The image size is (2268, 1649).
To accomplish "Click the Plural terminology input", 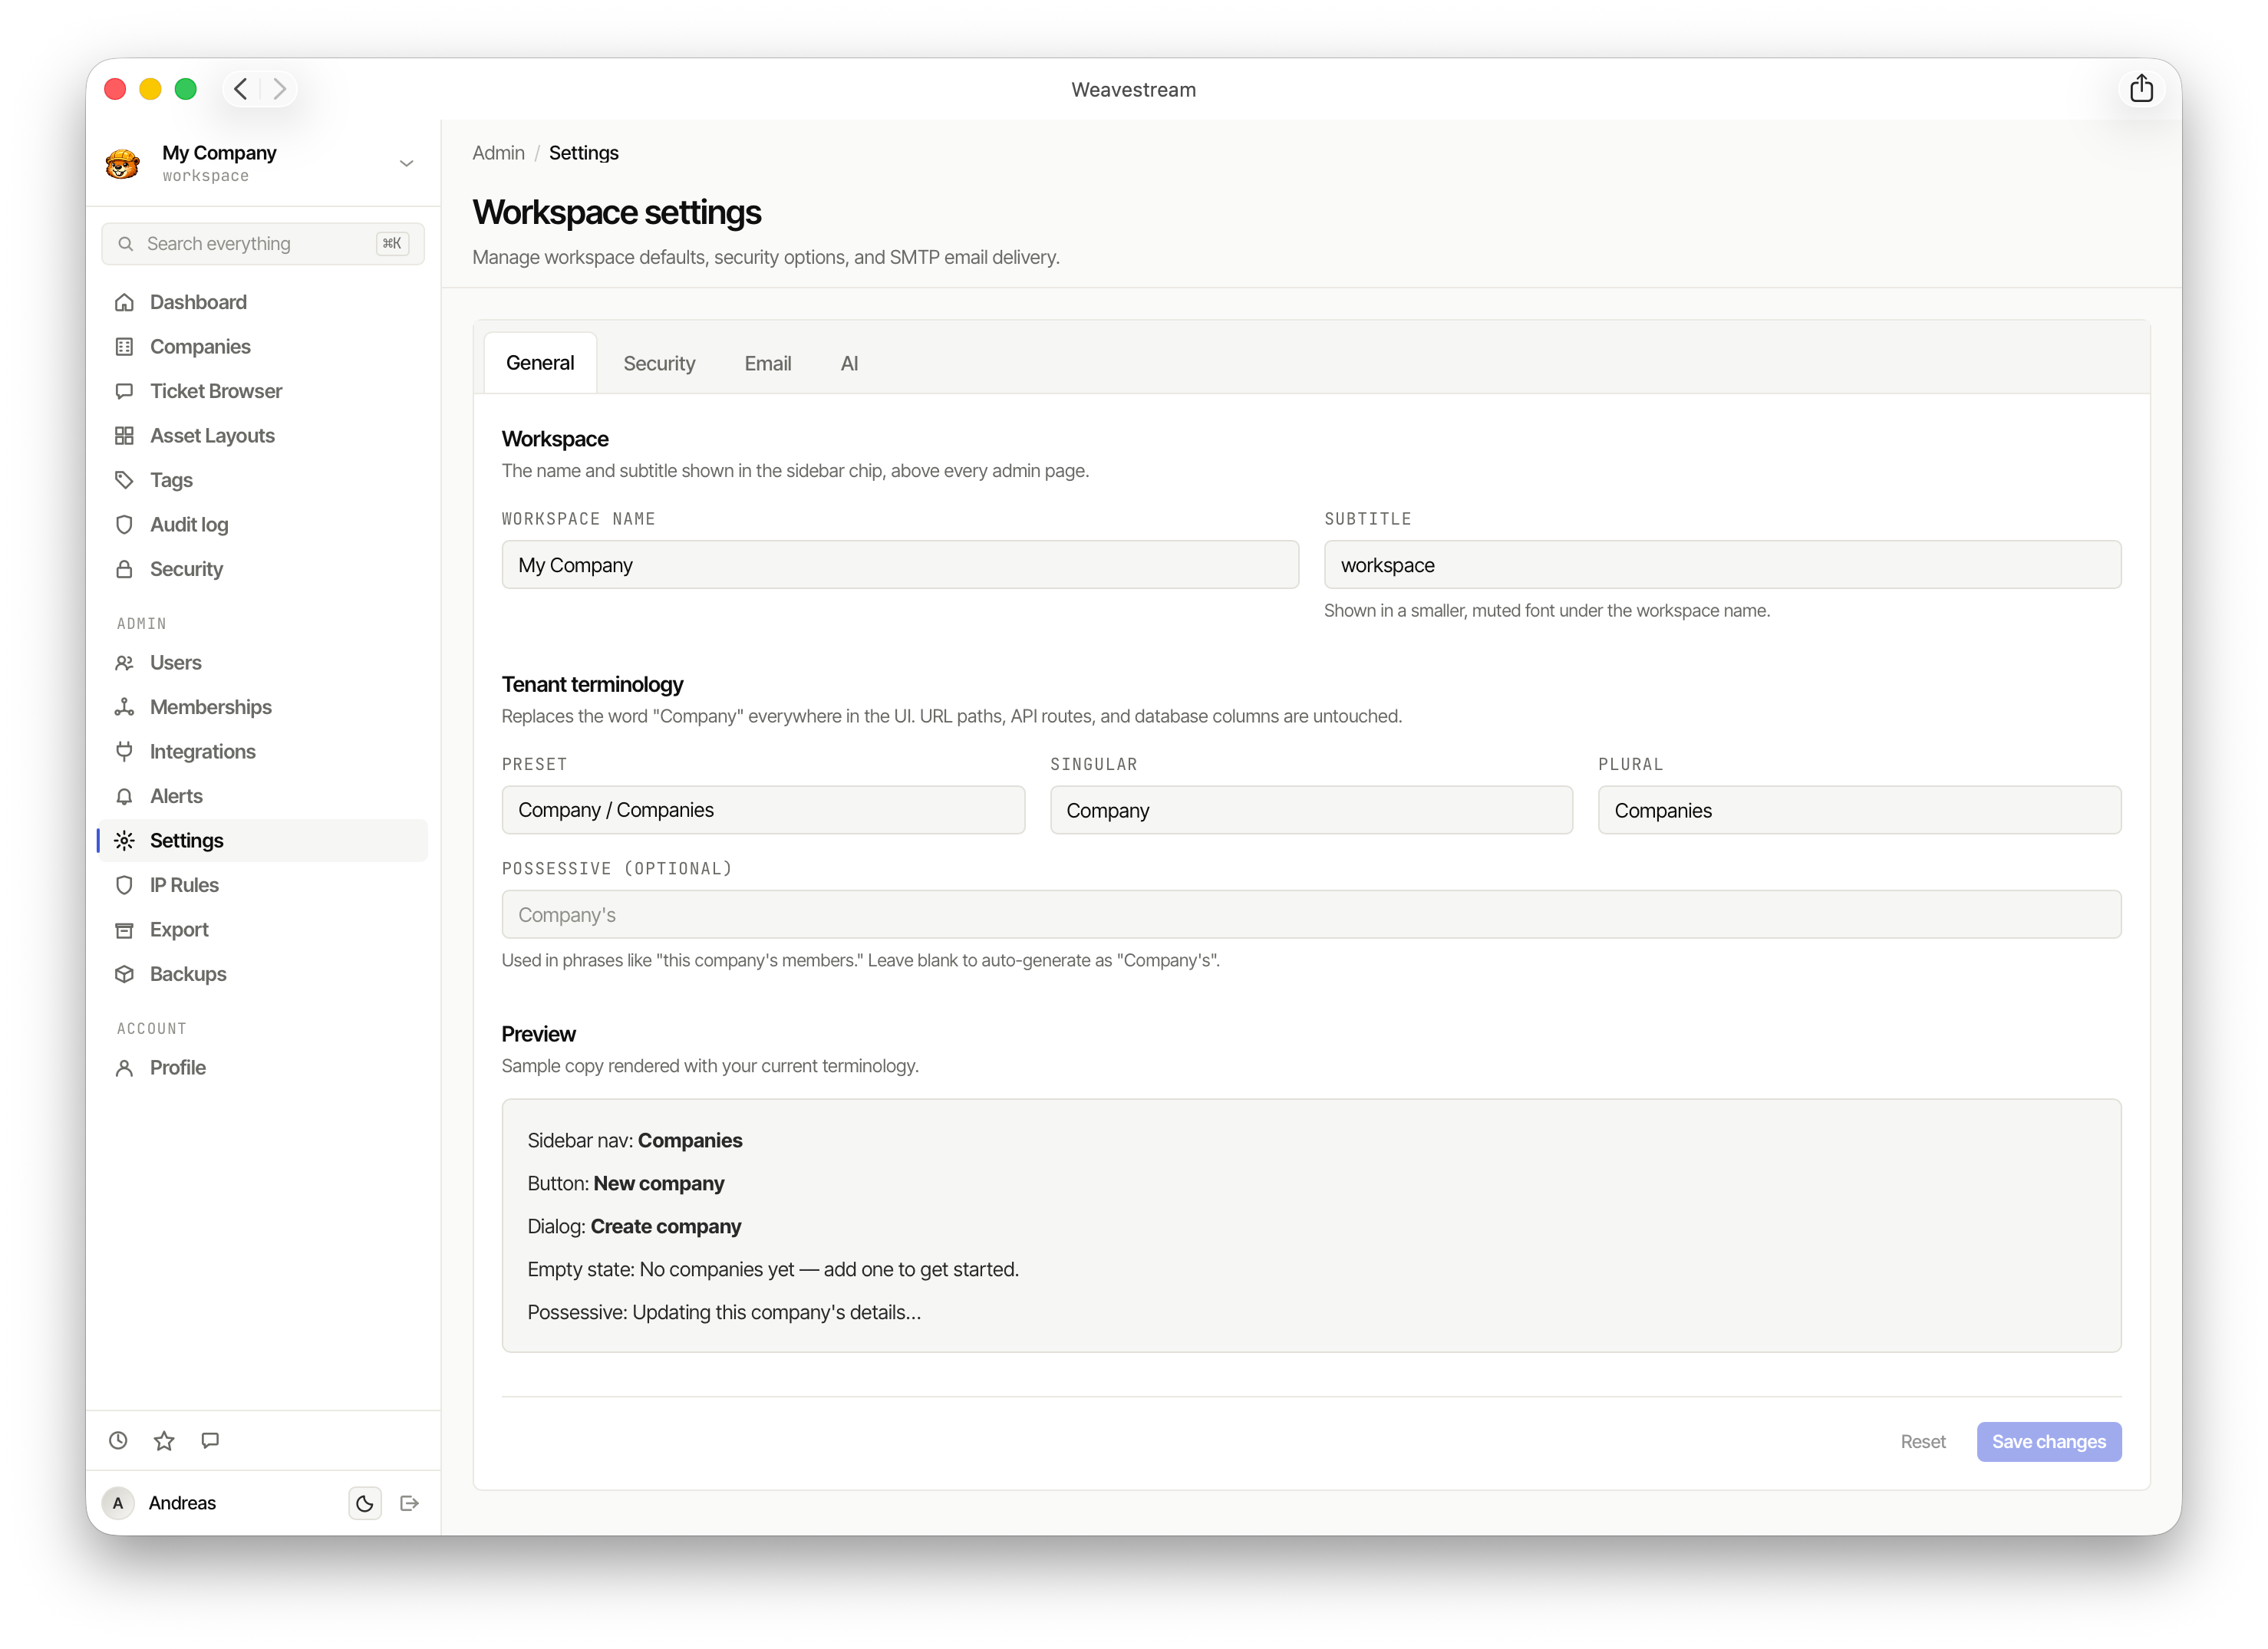I will 1859,809.
